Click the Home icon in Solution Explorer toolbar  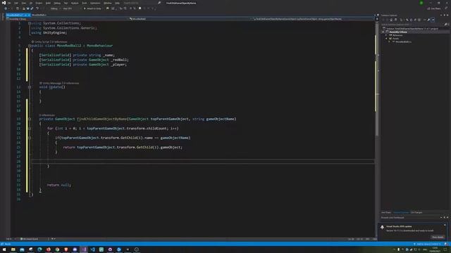(x=391, y=20)
